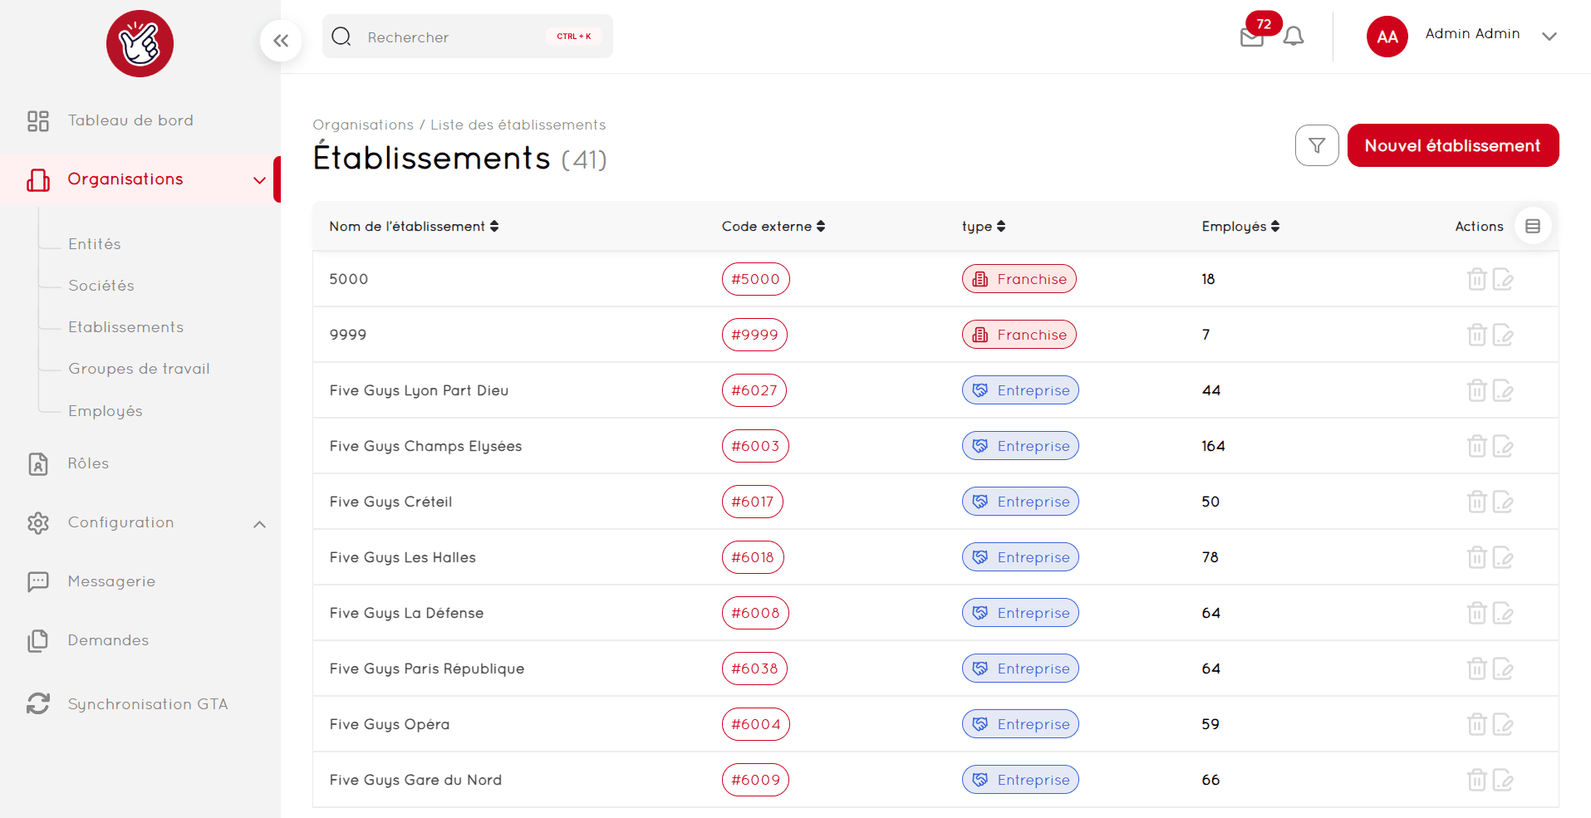Open Synchronisation GTA
The height and width of the screenshot is (818, 1591).
pos(148,704)
